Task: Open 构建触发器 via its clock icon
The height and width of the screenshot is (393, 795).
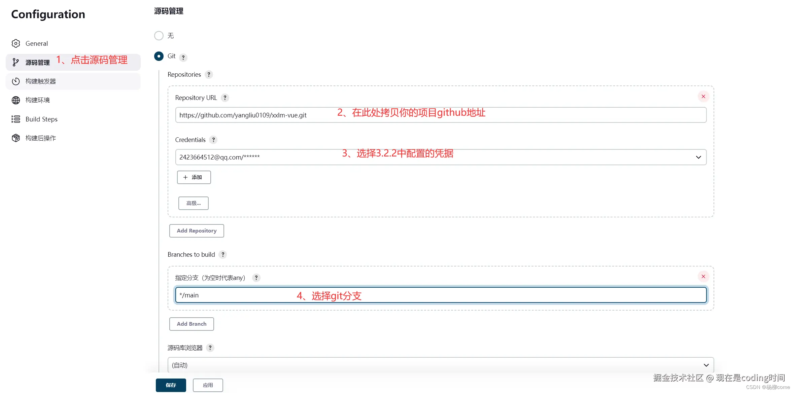Action: click(15, 81)
